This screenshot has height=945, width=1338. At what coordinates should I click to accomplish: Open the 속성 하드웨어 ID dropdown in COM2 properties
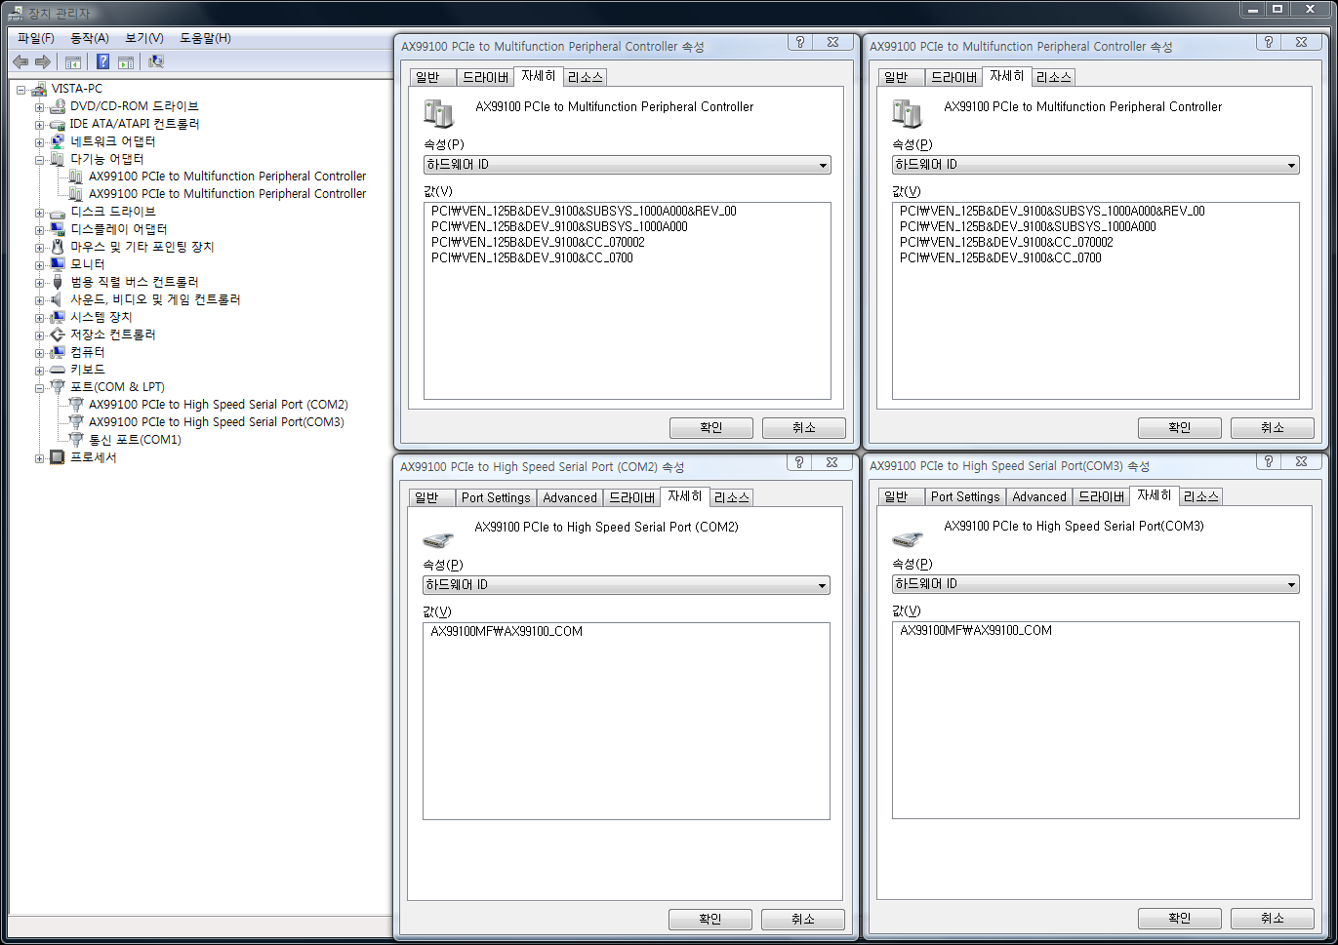coord(627,585)
